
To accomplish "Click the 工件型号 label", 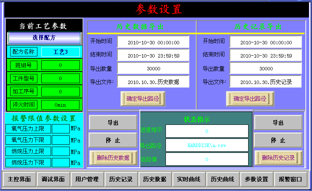I will (24, 78).
